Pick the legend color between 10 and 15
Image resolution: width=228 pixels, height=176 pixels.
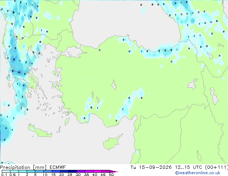click(47, 171)
